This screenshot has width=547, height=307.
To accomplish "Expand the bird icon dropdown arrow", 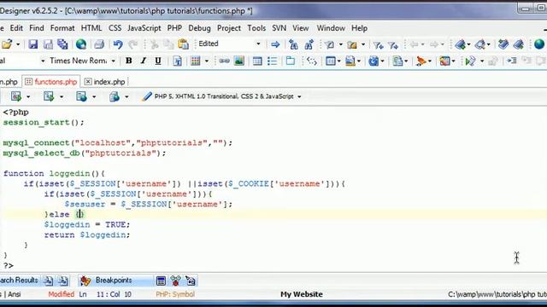I will [x=429, y=61].
